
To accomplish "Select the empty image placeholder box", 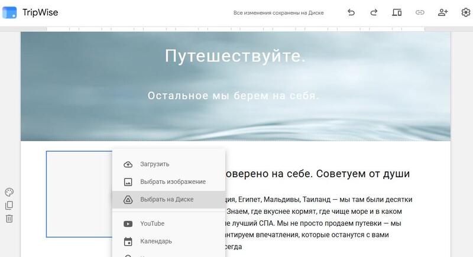I will 79,194.
